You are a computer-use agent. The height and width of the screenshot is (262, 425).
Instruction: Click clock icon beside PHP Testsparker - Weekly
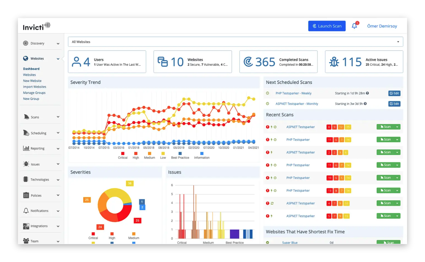(x=268, y=93)
